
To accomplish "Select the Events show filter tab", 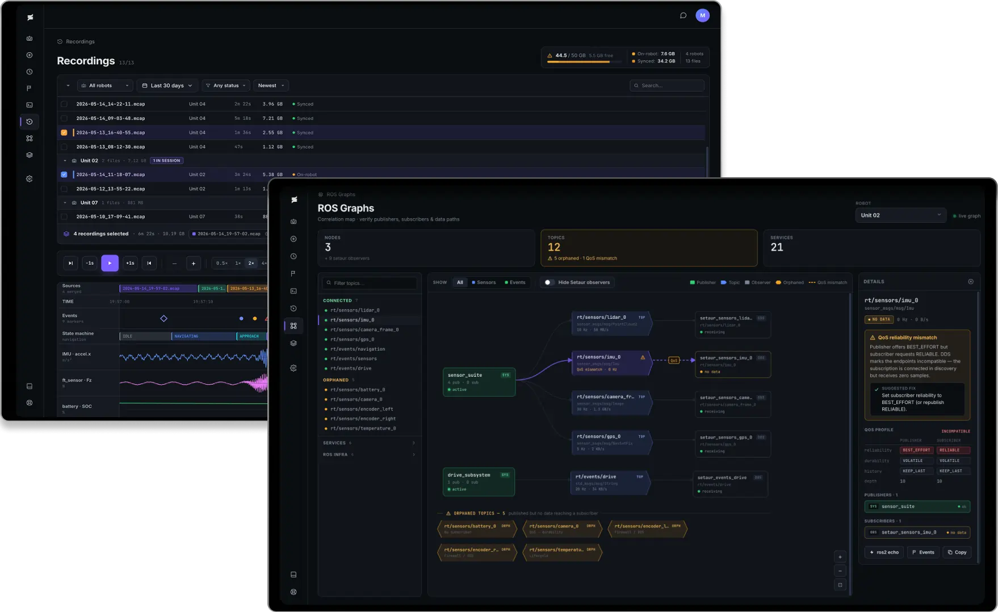I will (x=515, y=282).
